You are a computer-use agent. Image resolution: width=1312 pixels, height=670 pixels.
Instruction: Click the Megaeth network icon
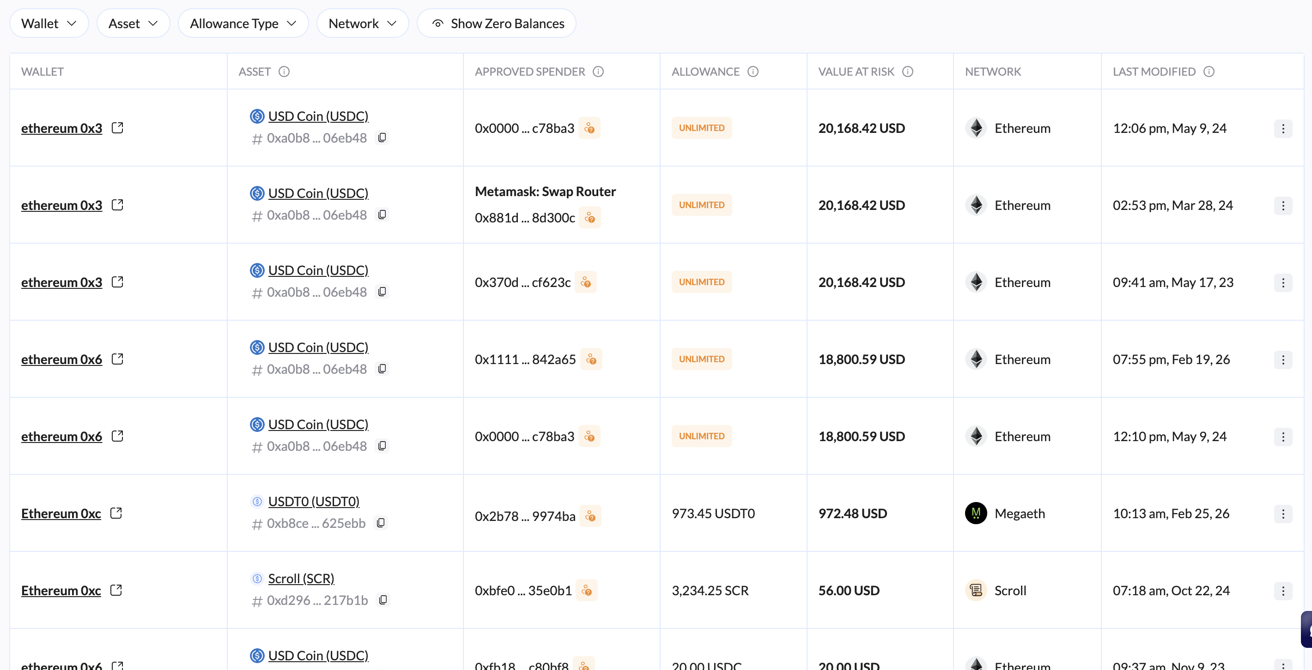click(x=976, y=513)
